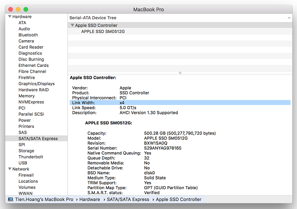Screen dimensions: 297x209
Task: Click Apple SSD Controller in the path bar
Action: (x=179, y=199)
